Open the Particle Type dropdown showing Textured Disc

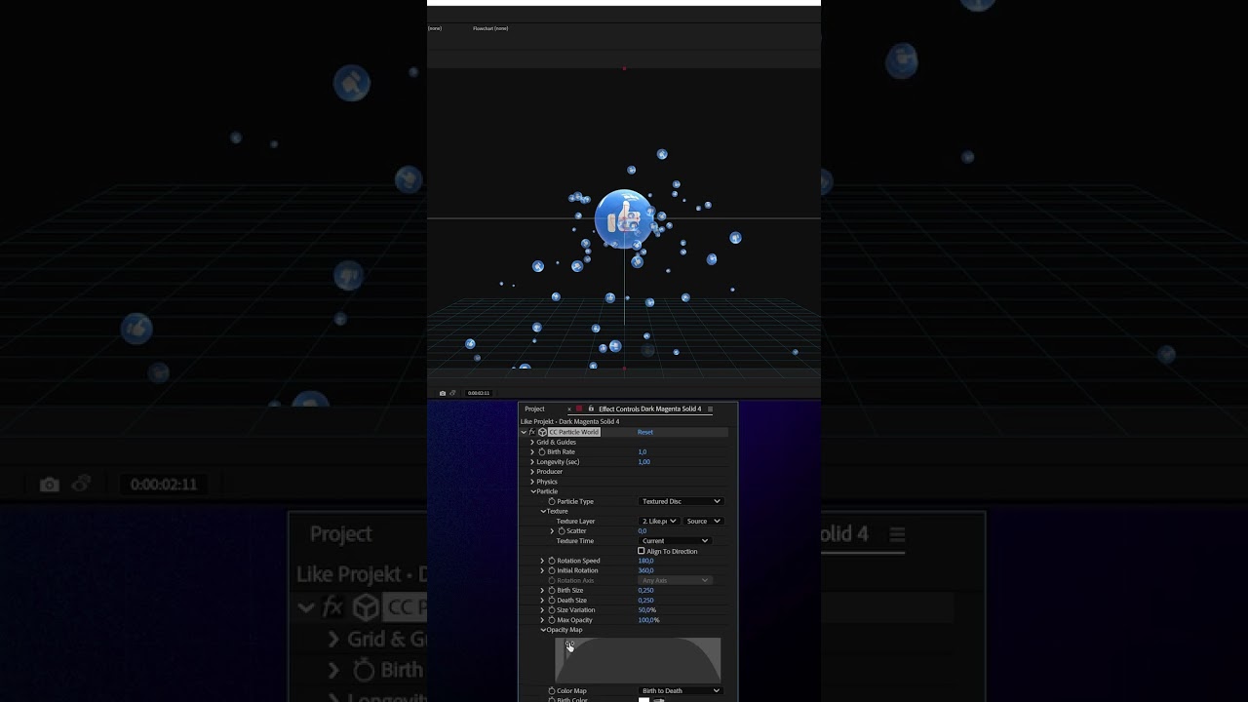(x=681, y=501)
